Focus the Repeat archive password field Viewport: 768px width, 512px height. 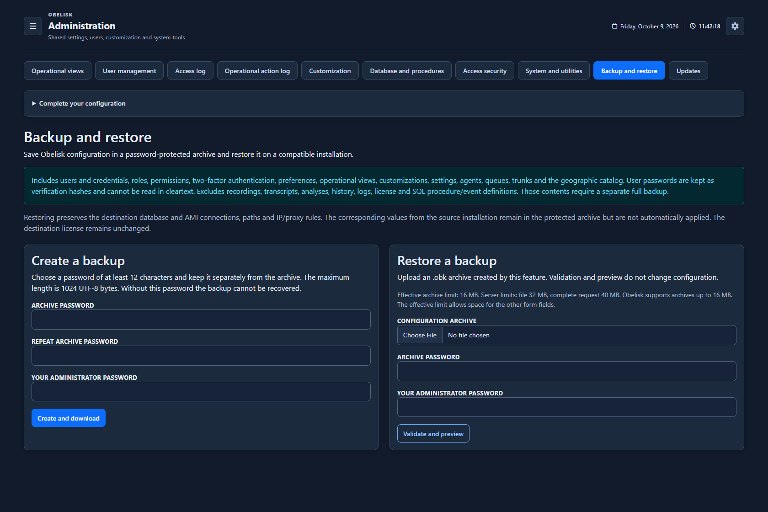(x=201, y=356)
